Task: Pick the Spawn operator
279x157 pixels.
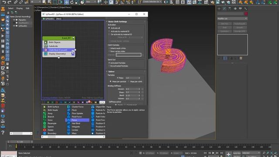Action: coord(51,127)
